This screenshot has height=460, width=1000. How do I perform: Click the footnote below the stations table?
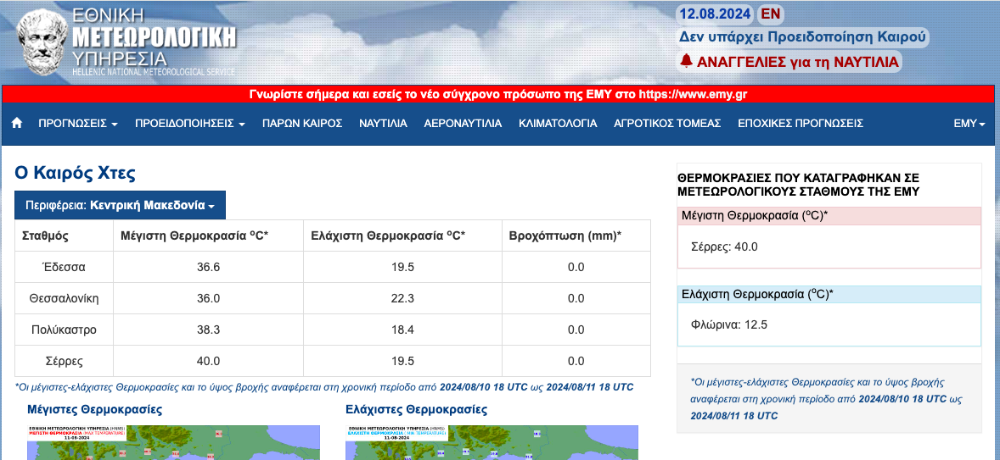coord(324,387)
